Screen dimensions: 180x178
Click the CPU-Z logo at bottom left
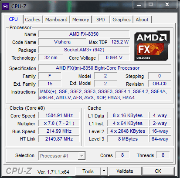tap(19, 171)
